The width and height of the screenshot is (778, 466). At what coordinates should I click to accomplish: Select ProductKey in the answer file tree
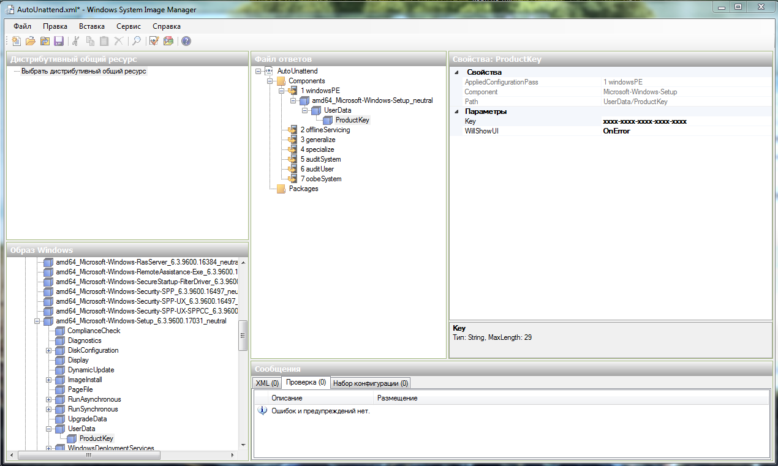click(x=352, y=120)
